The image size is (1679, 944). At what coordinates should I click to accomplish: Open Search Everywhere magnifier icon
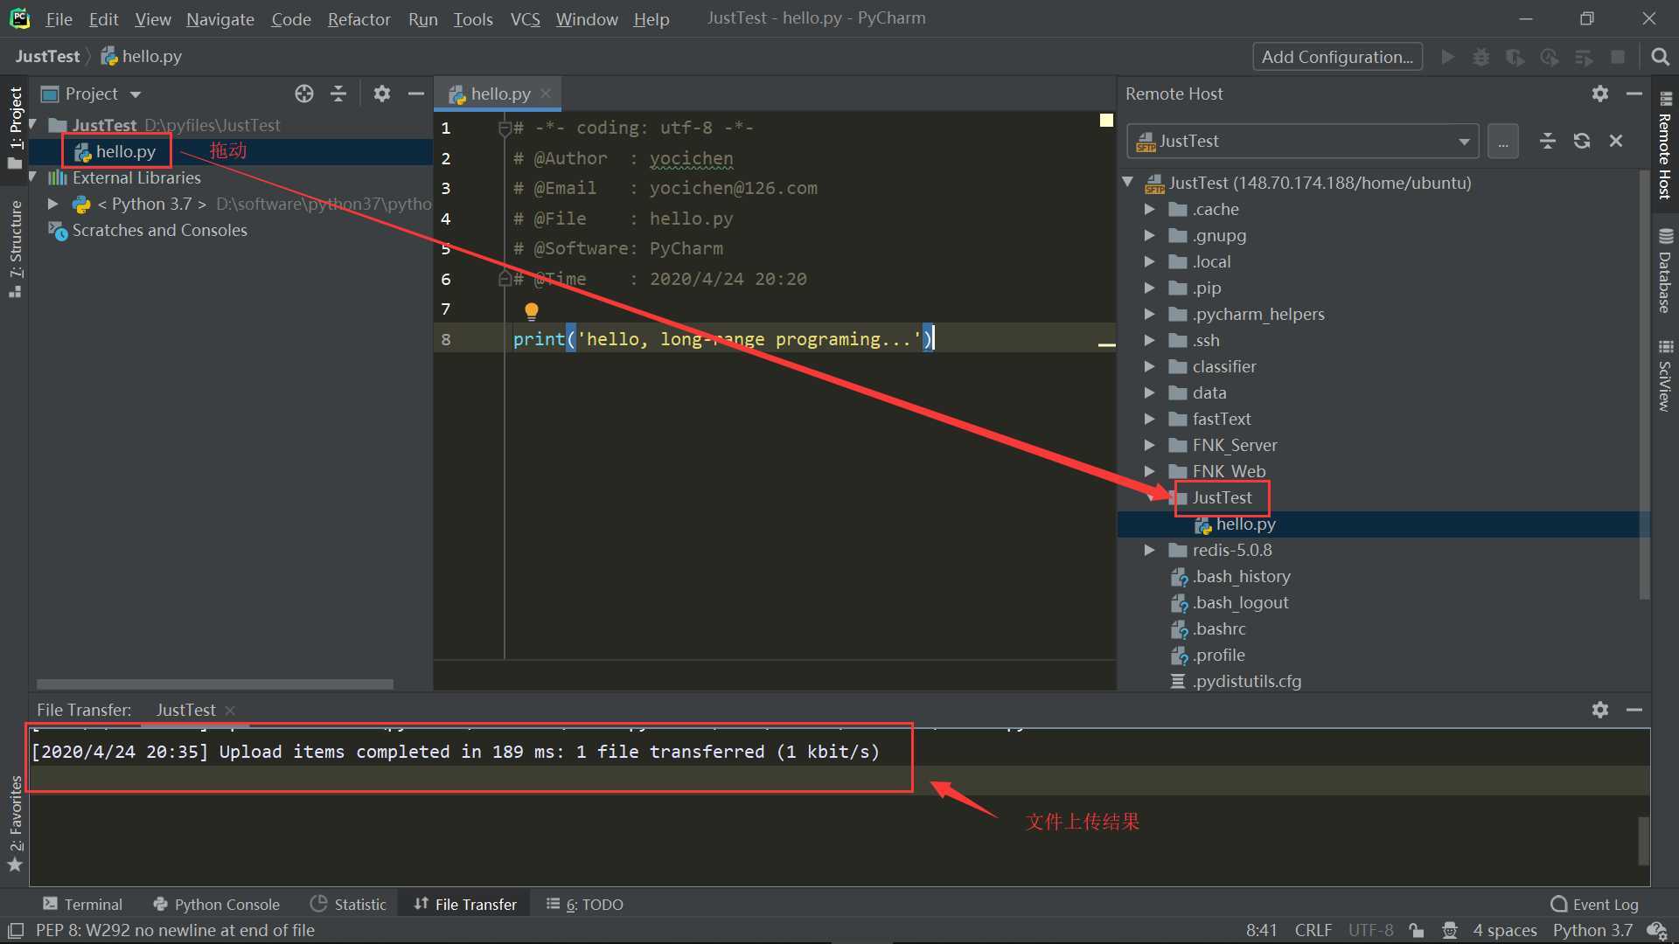pyautogui.click(x=1660, y=57)
